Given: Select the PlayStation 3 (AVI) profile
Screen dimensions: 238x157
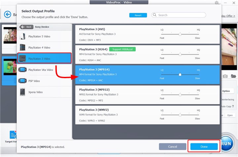Looking at the screenshot, I should [x=147, y=34].
